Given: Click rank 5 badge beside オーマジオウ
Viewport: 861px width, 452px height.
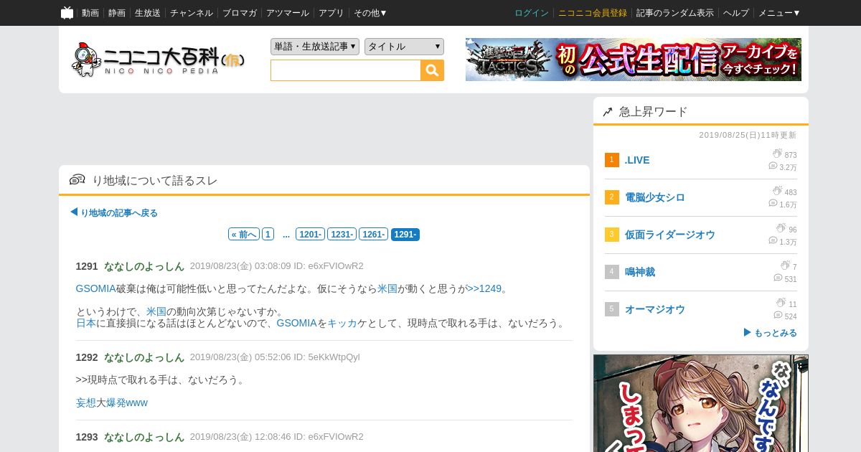Looking at the screenshot, I should (611, 309).
